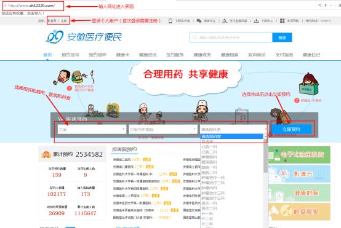Open the 支付指南 navigation tab

pyautogui.click(x=284, y=55)
